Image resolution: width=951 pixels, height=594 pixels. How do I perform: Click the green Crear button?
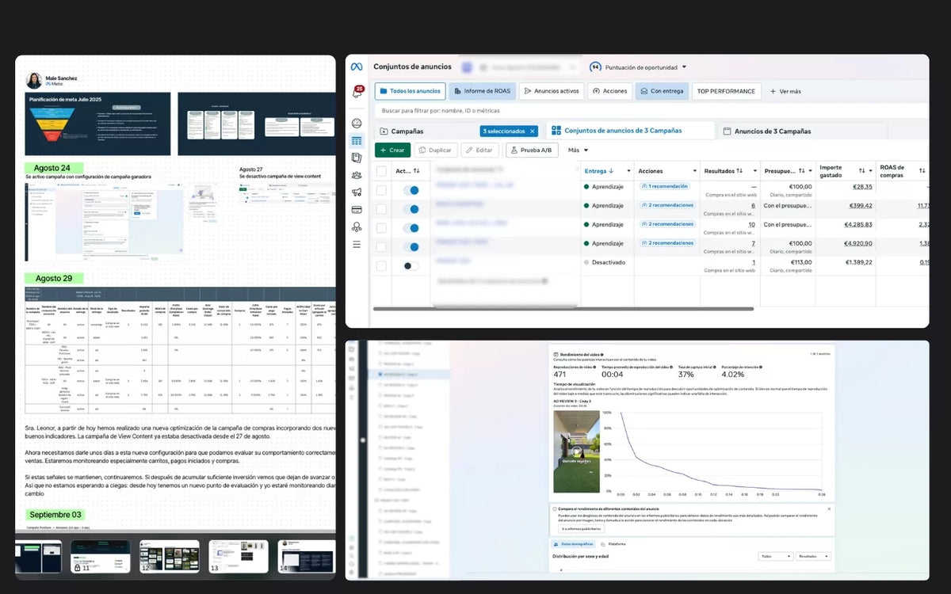coord(392,150)
